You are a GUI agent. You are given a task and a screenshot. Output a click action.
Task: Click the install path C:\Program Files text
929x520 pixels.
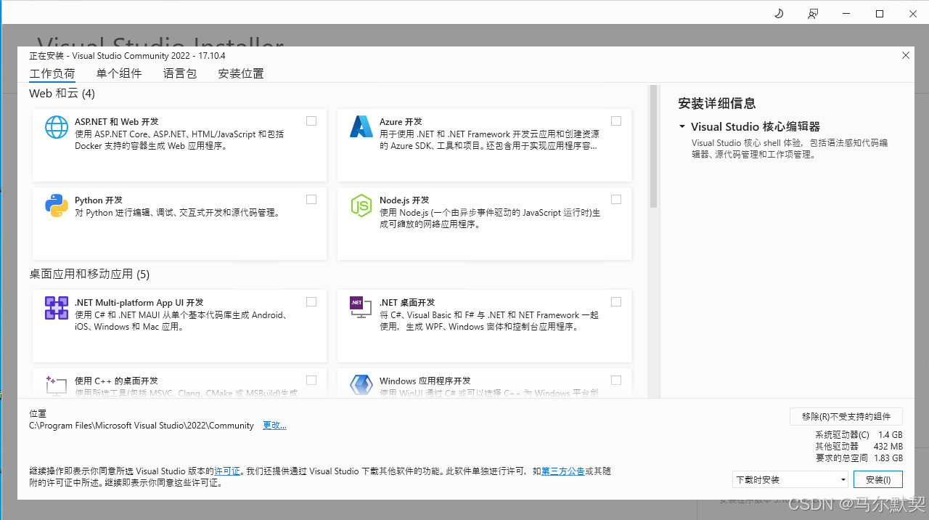click(x=142, y=426)
